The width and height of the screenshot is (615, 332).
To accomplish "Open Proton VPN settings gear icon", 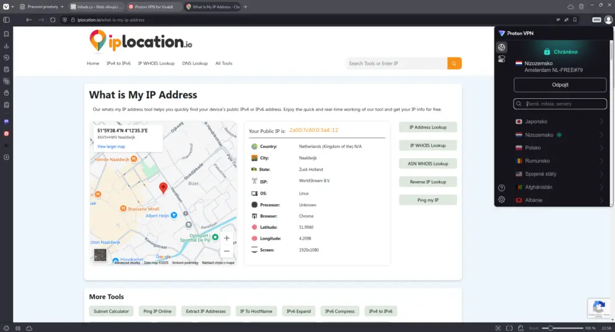I will pyautogui.click(x=501, y=200).
